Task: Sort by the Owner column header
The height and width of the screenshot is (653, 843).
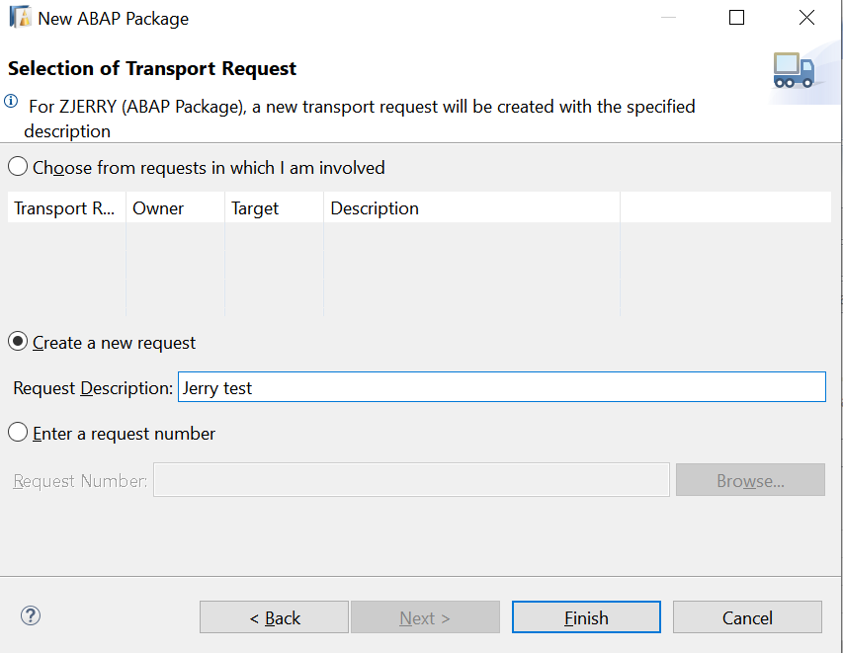Action: (174, 208)
